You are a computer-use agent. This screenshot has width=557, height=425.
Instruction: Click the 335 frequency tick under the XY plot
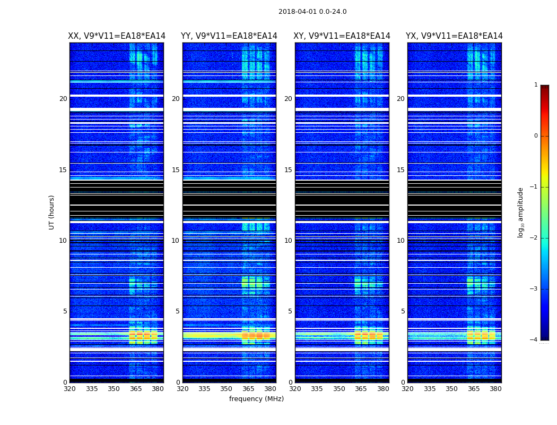[x=317, y=389]
